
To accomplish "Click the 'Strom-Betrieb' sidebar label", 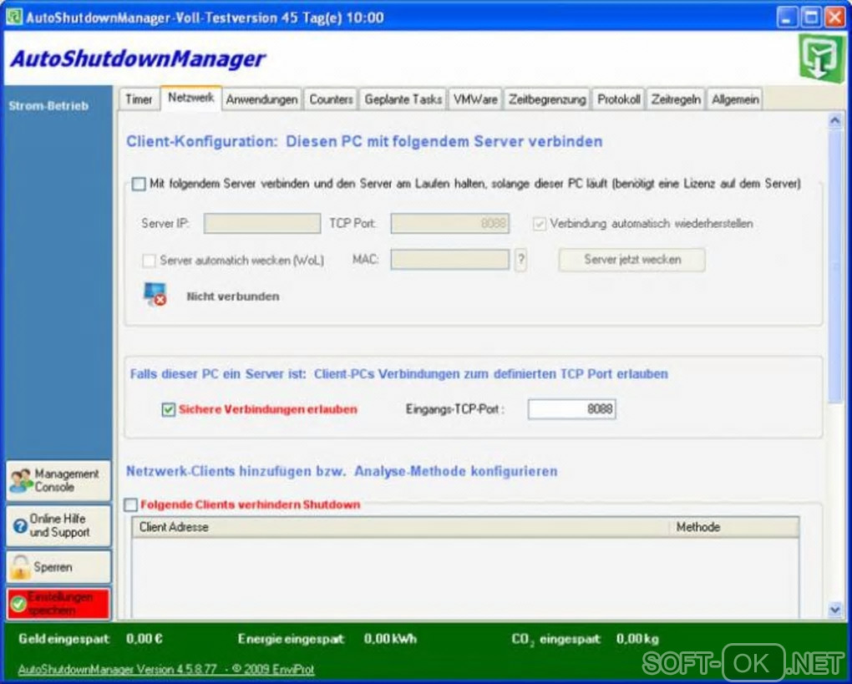I will [48, 106].
